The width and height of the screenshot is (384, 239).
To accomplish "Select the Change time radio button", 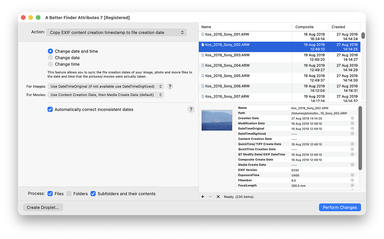I will [50, 64].
